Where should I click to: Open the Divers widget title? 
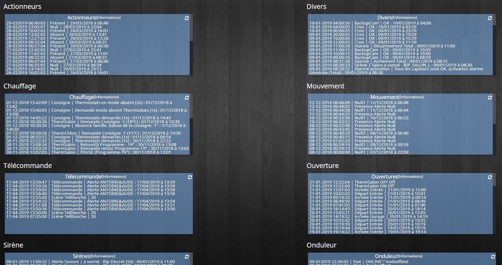pos(397,17)
